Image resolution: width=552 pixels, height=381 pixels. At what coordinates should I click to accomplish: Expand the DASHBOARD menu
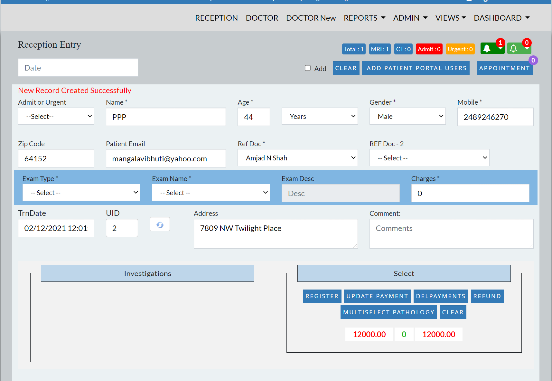click(x=502, y=18)
